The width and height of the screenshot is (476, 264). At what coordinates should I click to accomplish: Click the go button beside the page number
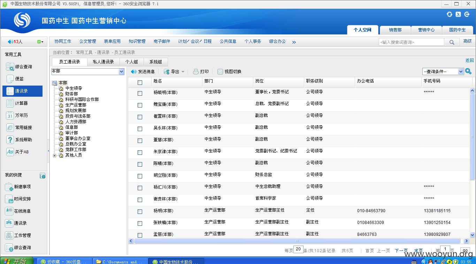point(465,250)
